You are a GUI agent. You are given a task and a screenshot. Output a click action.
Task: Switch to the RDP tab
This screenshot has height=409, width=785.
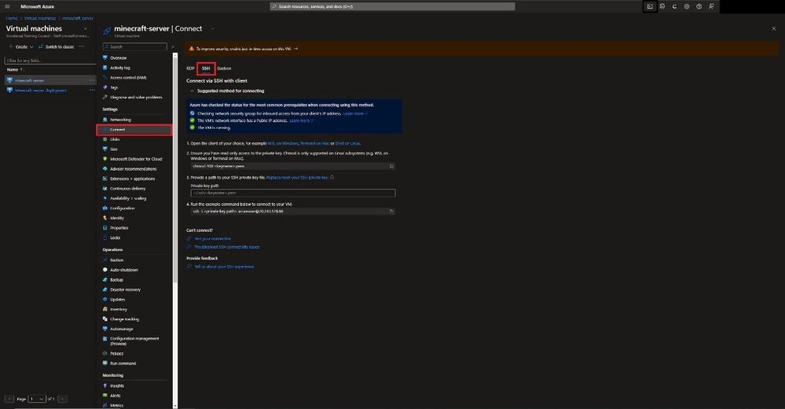pyautogui.click(x=190, y=68)
